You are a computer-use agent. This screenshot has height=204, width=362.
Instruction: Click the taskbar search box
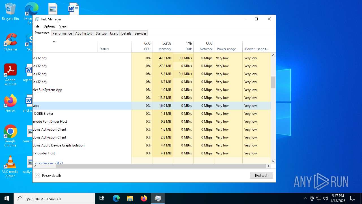tap(54, 198)
